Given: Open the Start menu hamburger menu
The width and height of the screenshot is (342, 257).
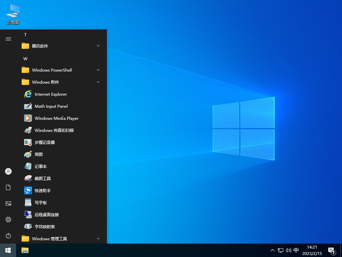Looking at the screenshot, I should [x=8, y=39].
